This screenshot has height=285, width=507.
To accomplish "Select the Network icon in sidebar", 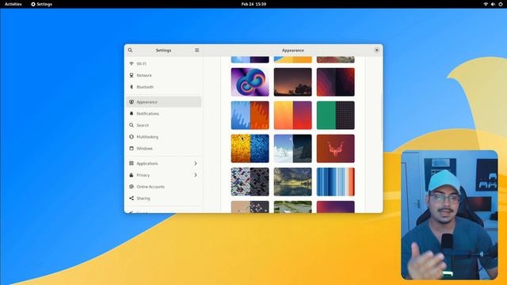I will 132,75.
